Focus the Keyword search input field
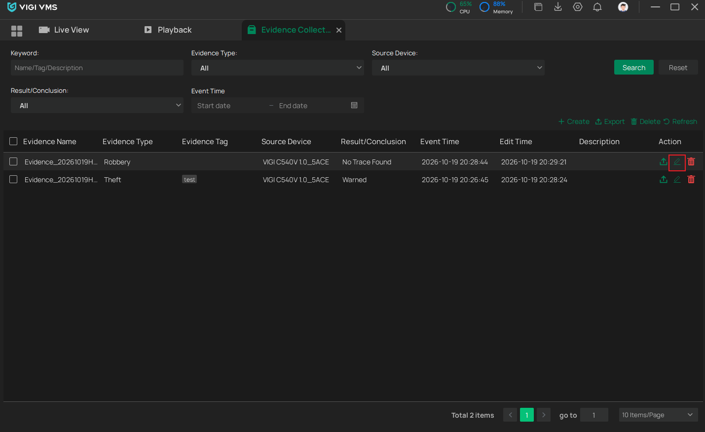Image resolution: width=705 pixels, height=432 pixels. [x=97, y=68]
